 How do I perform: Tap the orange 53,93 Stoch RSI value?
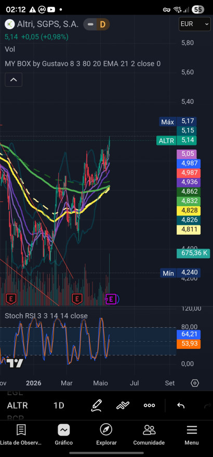[x=189, y=344]
